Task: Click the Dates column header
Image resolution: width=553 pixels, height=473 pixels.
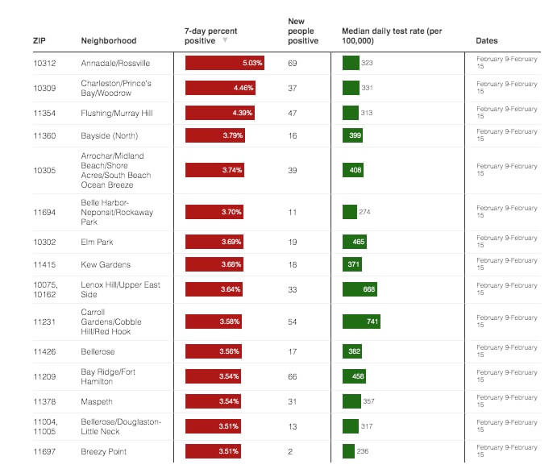Action: (486, 40)
